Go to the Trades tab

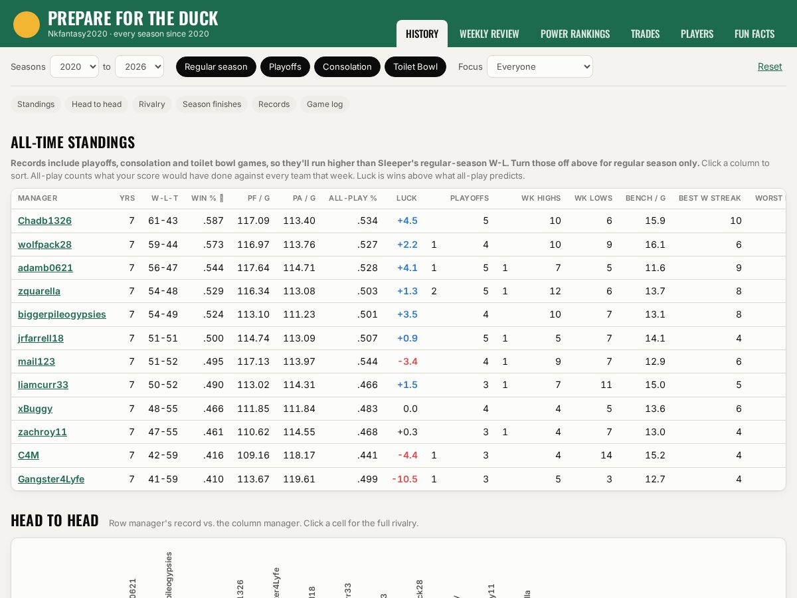645,34
